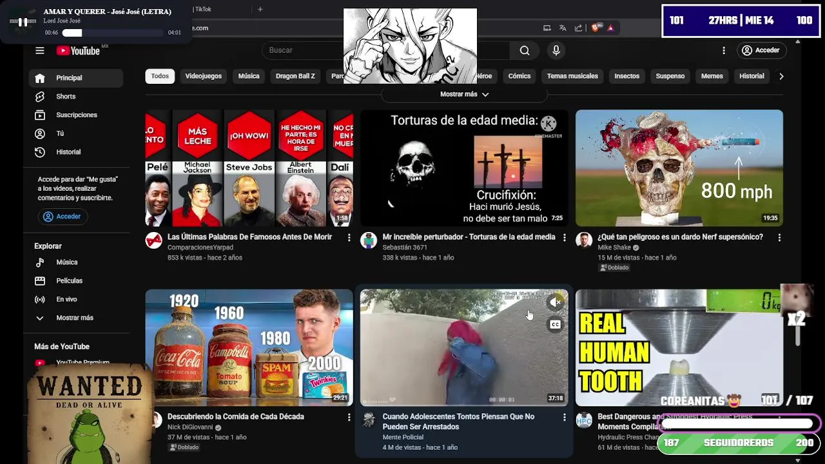Open the Mente Policial channel avatar

(x=369, y=420)
